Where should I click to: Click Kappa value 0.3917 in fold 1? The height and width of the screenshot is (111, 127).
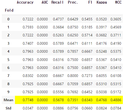tap(101, 27)
